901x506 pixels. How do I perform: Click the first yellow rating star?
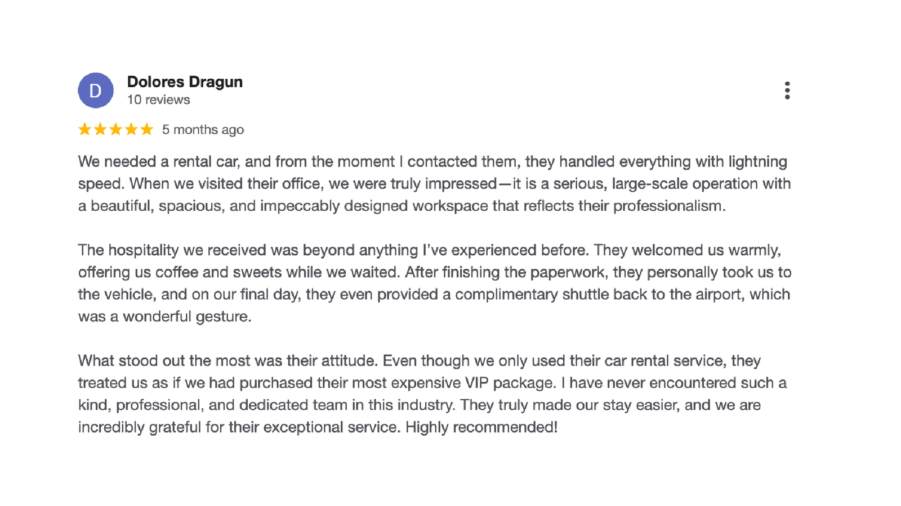tap(84, 129)
